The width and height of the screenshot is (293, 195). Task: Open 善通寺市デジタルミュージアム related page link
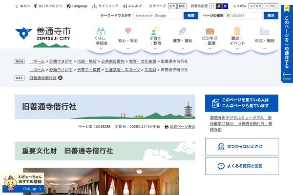(241, 123)
